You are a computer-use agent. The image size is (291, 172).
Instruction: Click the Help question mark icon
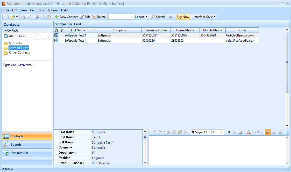coord(171,17)
